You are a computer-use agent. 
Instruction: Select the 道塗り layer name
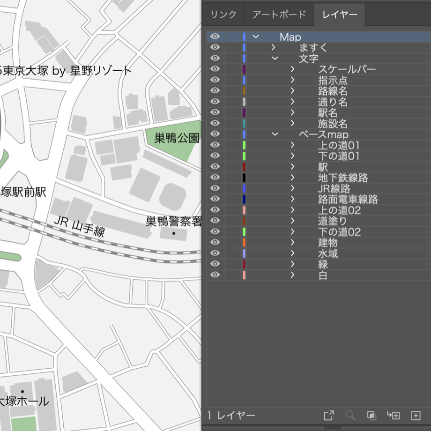[333, 221]
